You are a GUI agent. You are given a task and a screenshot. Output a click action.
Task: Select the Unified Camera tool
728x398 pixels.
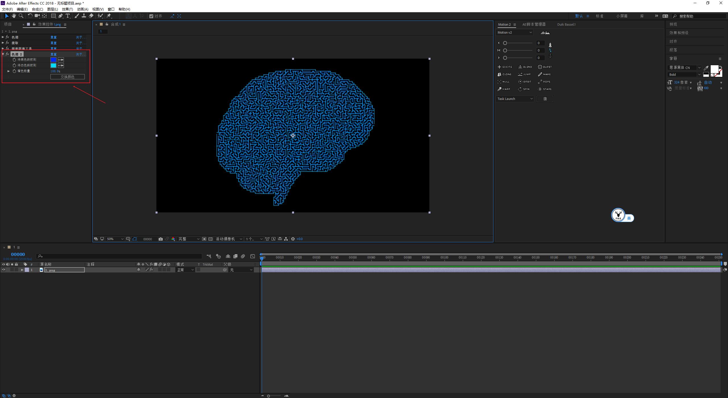pyautogui.click(x=37, y=16)
